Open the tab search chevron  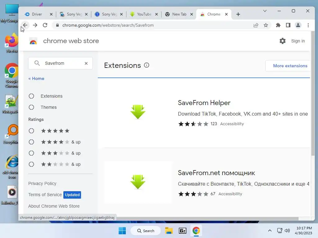[265, 11]
